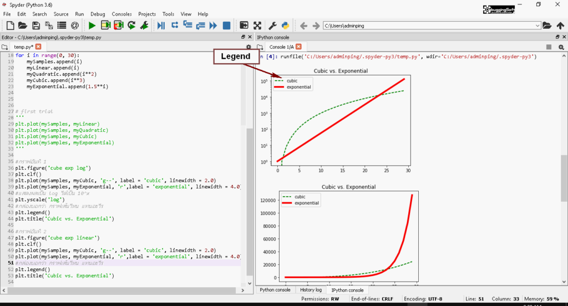Open IPython console options gear menu
The height and width of the screenshot is (306, 568).
561,47
